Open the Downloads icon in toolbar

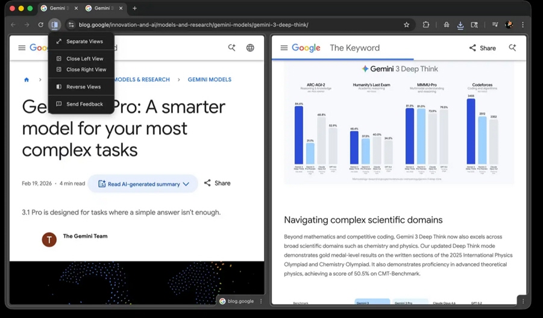coord(460,25)
